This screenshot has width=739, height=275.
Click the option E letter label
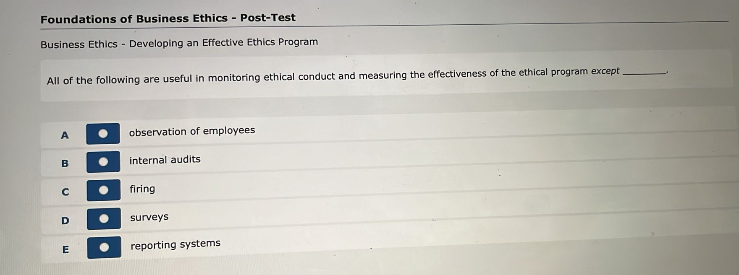click(66, 249)
